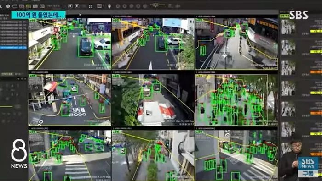
Task: Open settings via the gear icon in the toolbar
Action: tap(8, 6)
